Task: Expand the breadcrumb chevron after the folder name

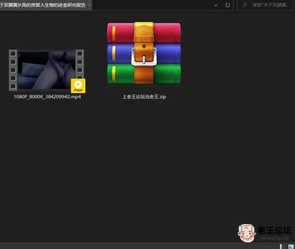Action: click(90, 5)
